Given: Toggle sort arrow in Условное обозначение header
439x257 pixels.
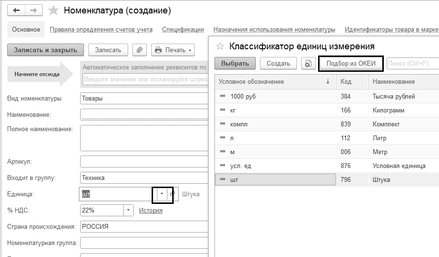Looking at the screenshot, I should click(x=328, y=81).
